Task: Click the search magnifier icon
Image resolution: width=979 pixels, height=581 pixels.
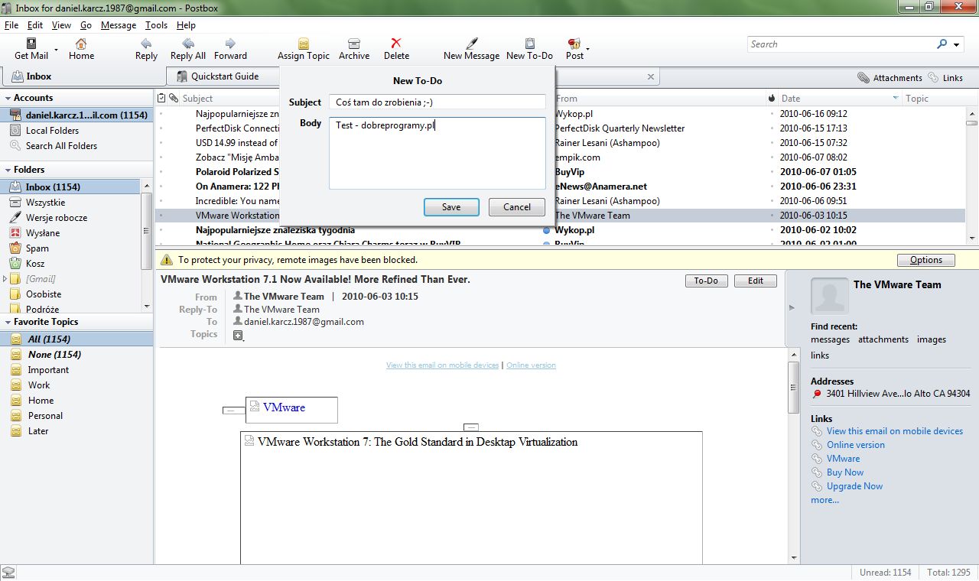Action: click(x=942, y=44)
